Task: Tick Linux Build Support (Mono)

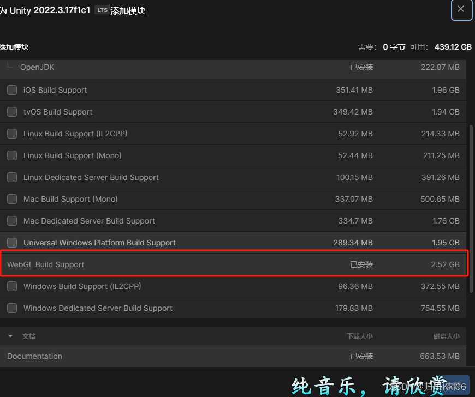Action: coord(11,155)
